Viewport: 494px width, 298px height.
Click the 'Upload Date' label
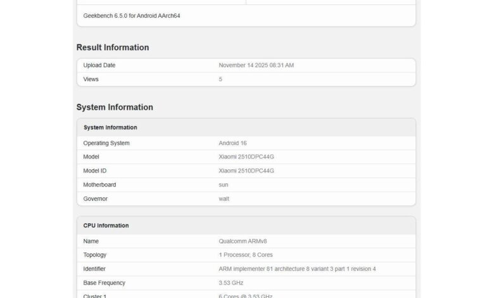click(99, 65)
